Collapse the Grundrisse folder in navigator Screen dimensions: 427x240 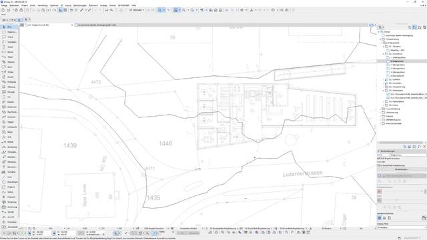coord(384,54)
